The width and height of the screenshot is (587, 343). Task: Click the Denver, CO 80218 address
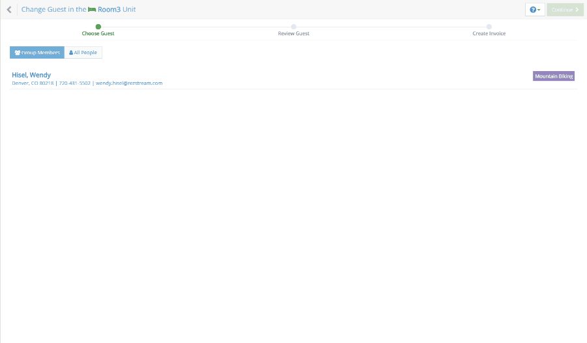pos(33,83)
